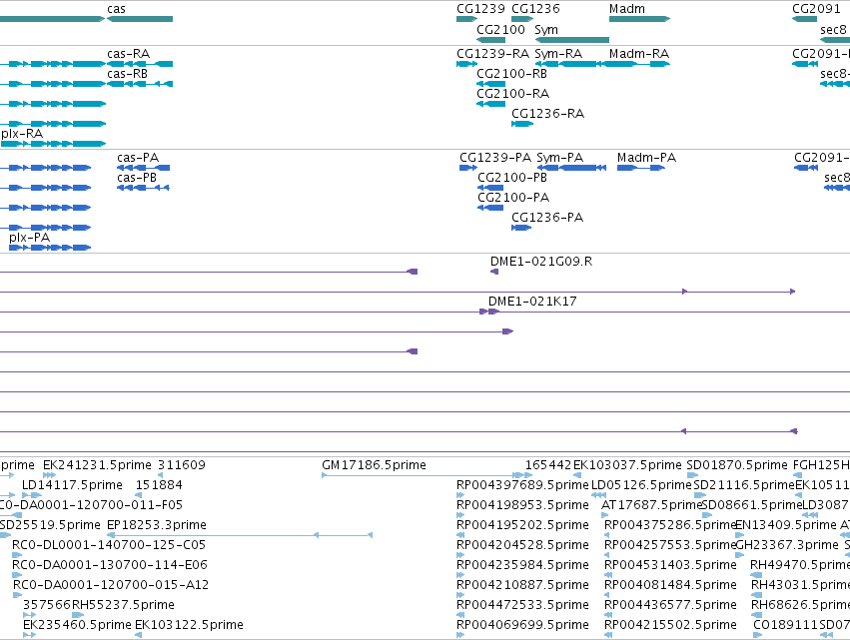Click the RH55237.5prime label
The width and height of the screenshot is (850, 640).
click(x=124, y=605)
